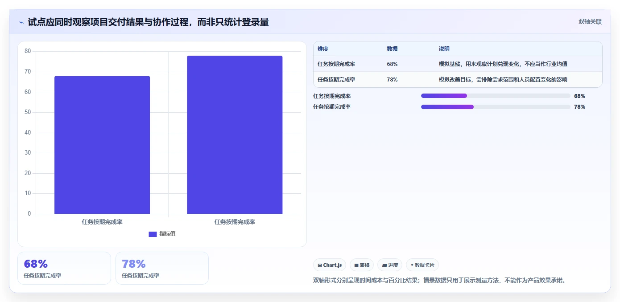The width and height of the screenshot is (620, 302).
Task: Select the 表格 chip
Action: click(362, 265)
